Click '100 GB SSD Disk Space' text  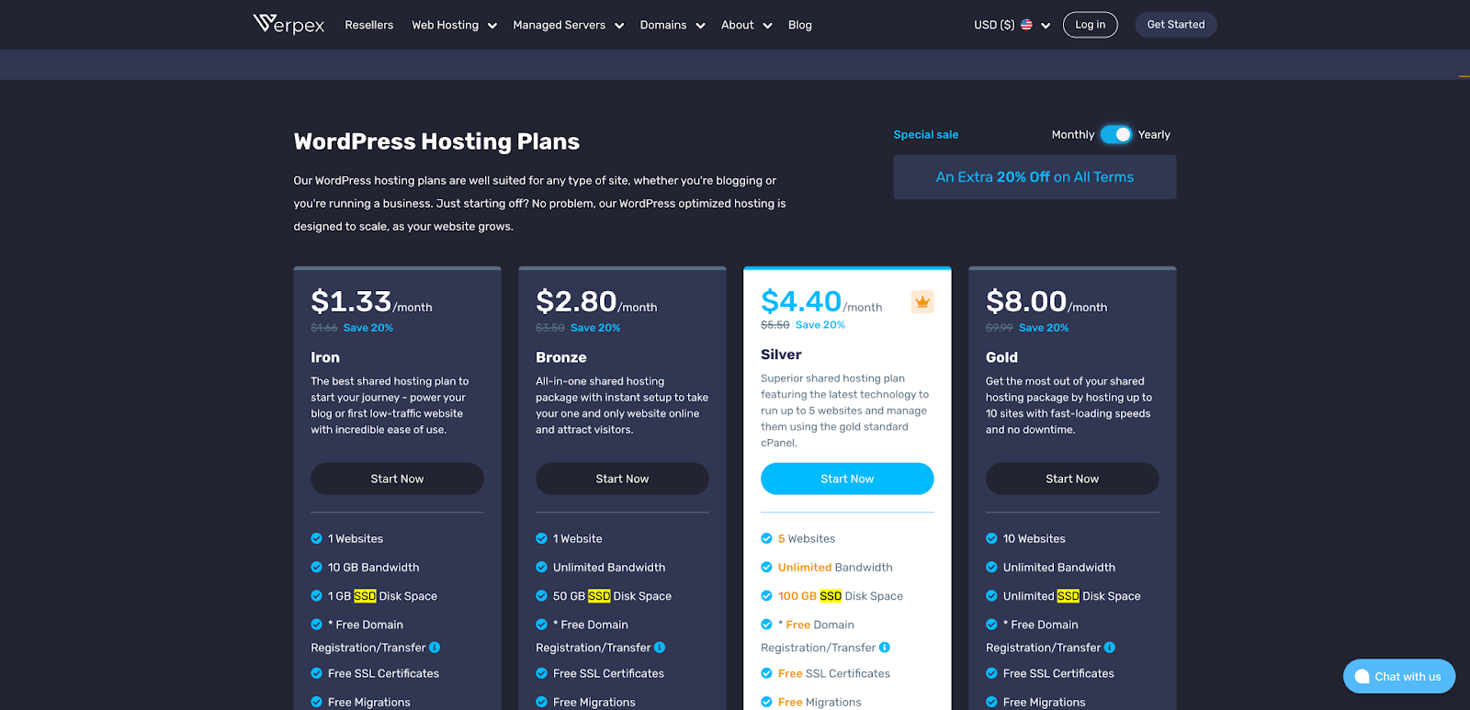click(841, 596)
